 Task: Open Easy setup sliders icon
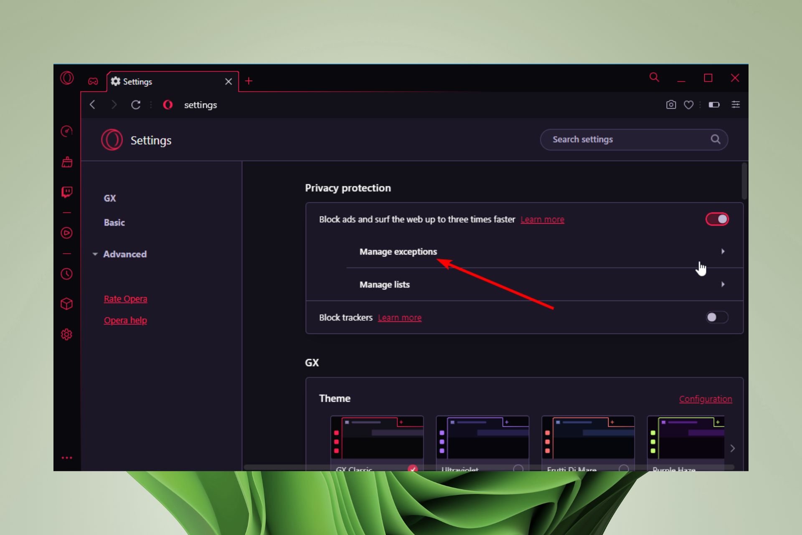point(736,104)
